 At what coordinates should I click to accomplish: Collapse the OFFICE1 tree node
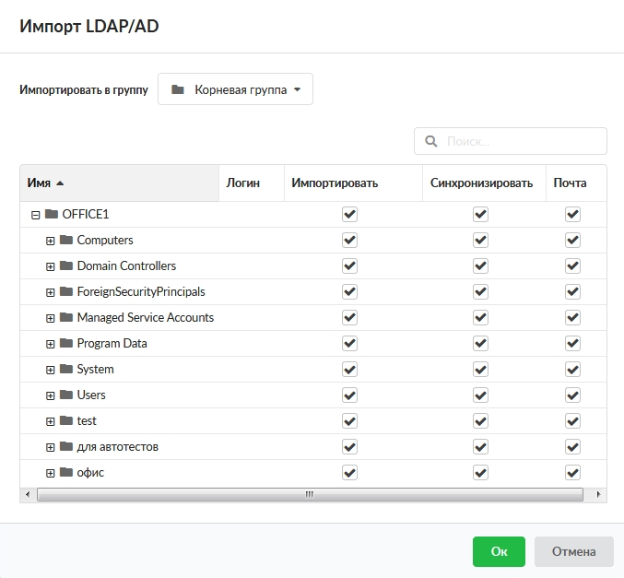[35, 215]
